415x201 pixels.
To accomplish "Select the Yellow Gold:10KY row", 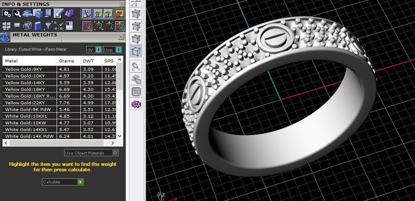I will [x=60, y=76].
